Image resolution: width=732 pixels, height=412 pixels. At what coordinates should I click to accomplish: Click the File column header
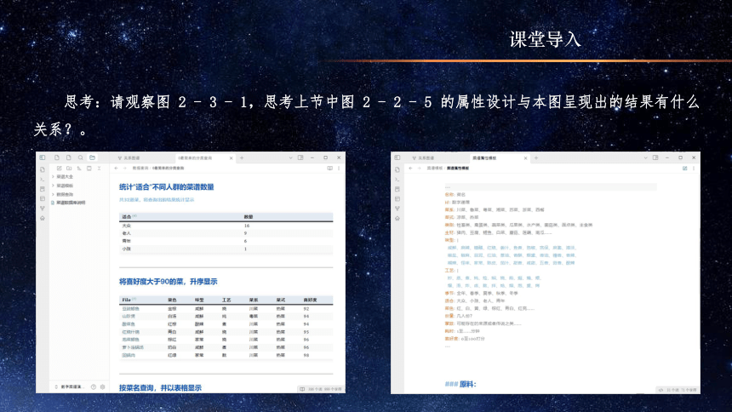pos(127,300)
